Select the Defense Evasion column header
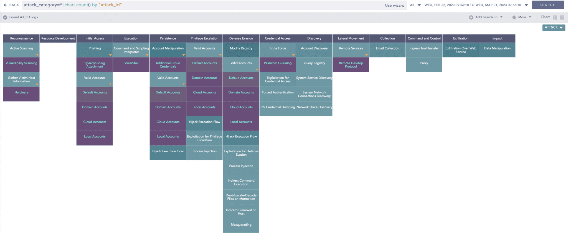The image size is (568, 235). coord(241,38)
